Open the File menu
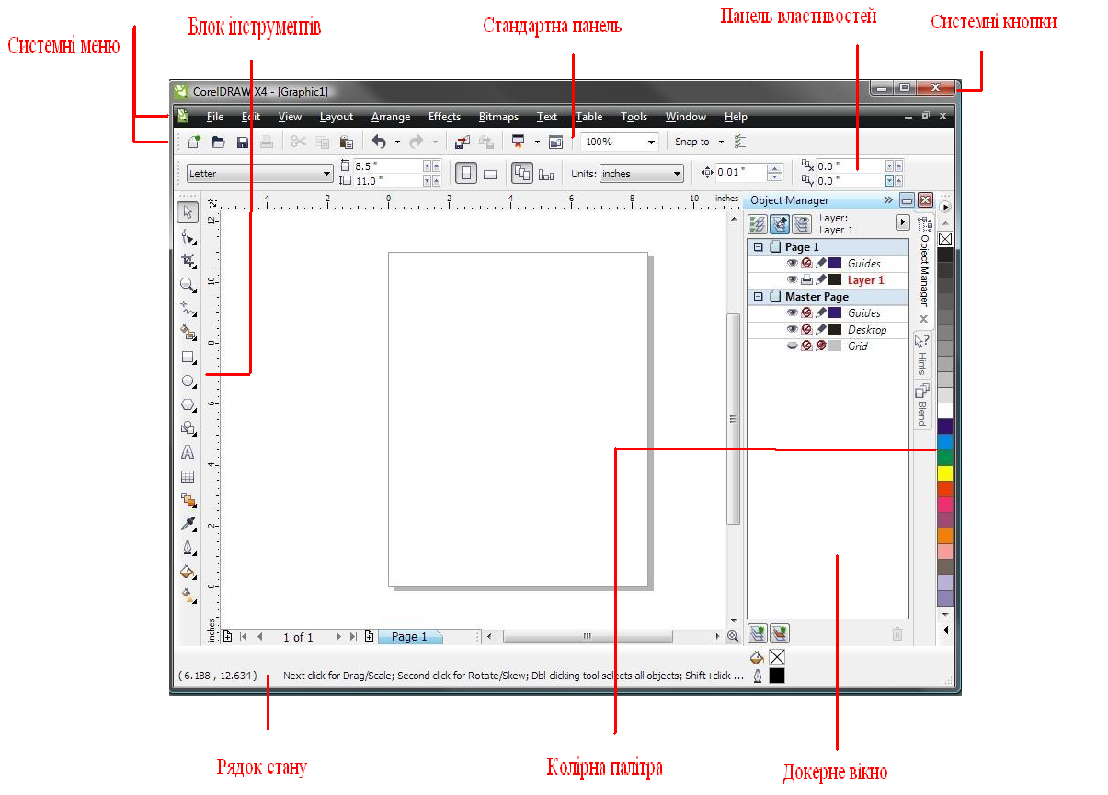Screen dimensions: 1108x795 [215, 117]
